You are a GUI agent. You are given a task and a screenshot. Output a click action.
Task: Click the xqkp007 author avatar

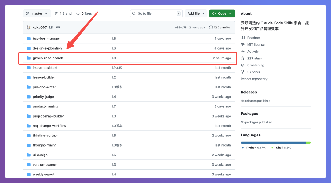pos(29,28)
